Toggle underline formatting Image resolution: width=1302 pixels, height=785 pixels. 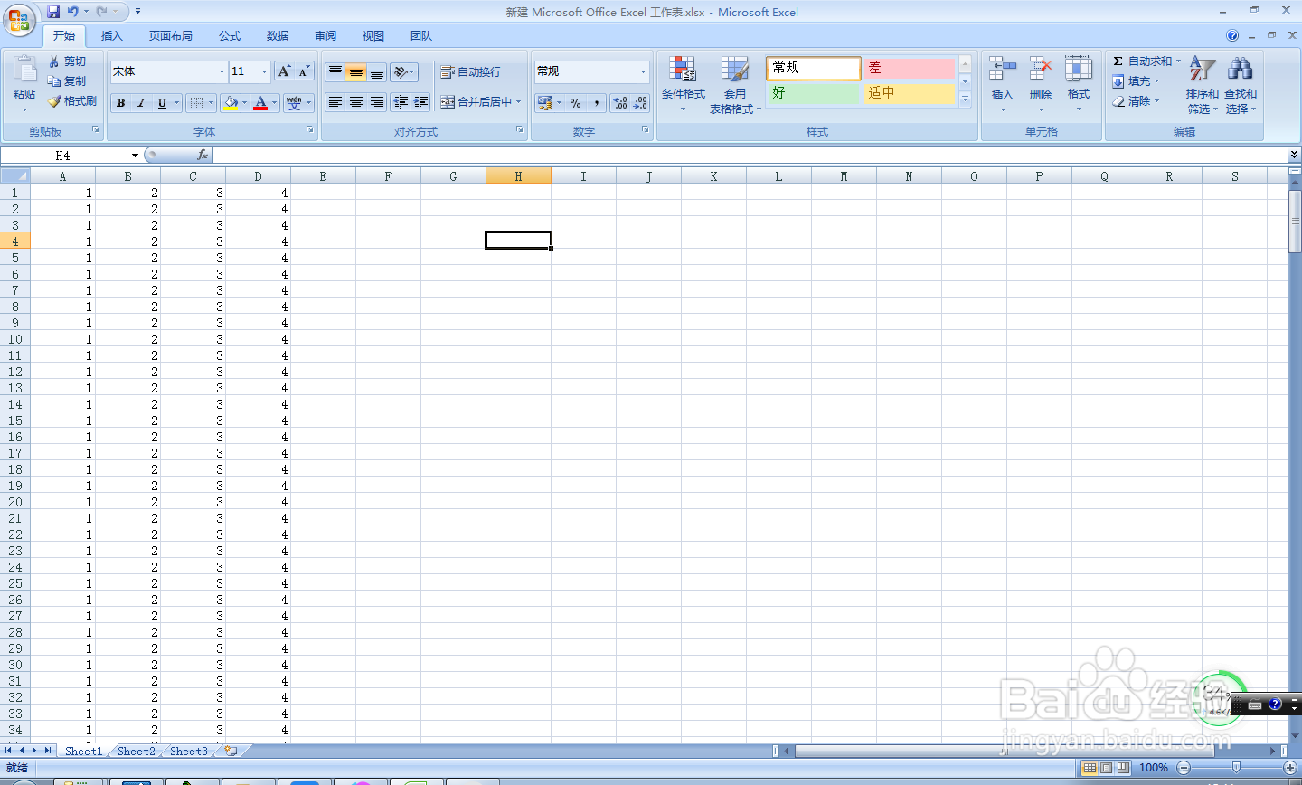[162, 103]
